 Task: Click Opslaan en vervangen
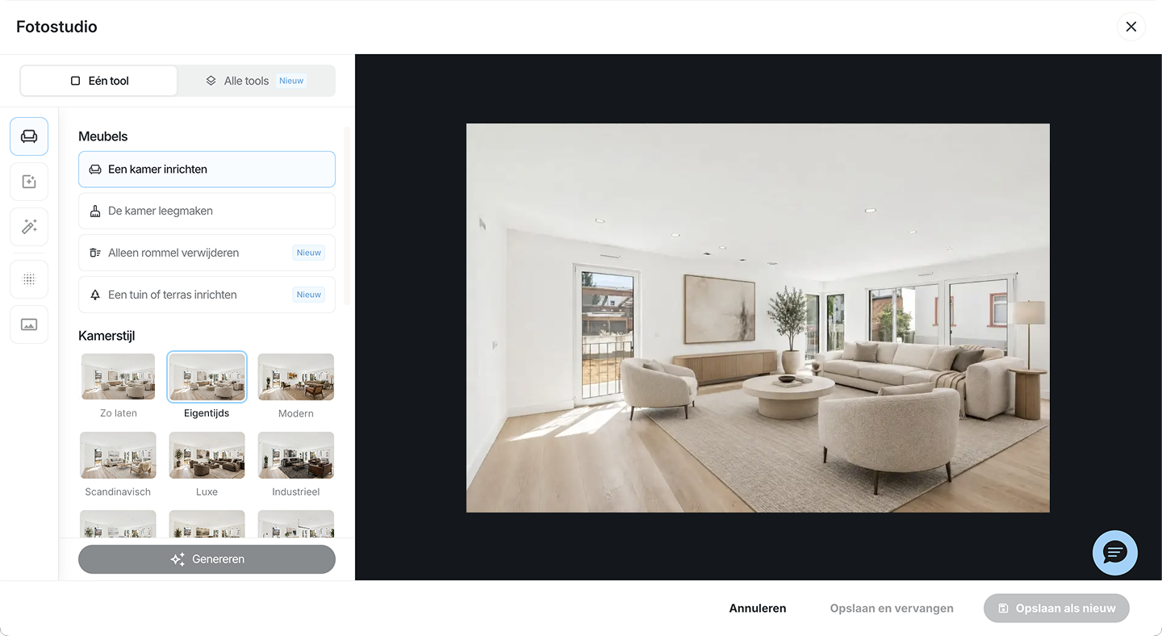[x=892, y=609]
